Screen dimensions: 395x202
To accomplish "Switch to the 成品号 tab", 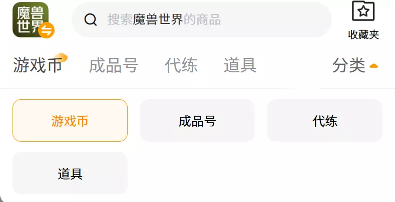I will tap(113, 65).
